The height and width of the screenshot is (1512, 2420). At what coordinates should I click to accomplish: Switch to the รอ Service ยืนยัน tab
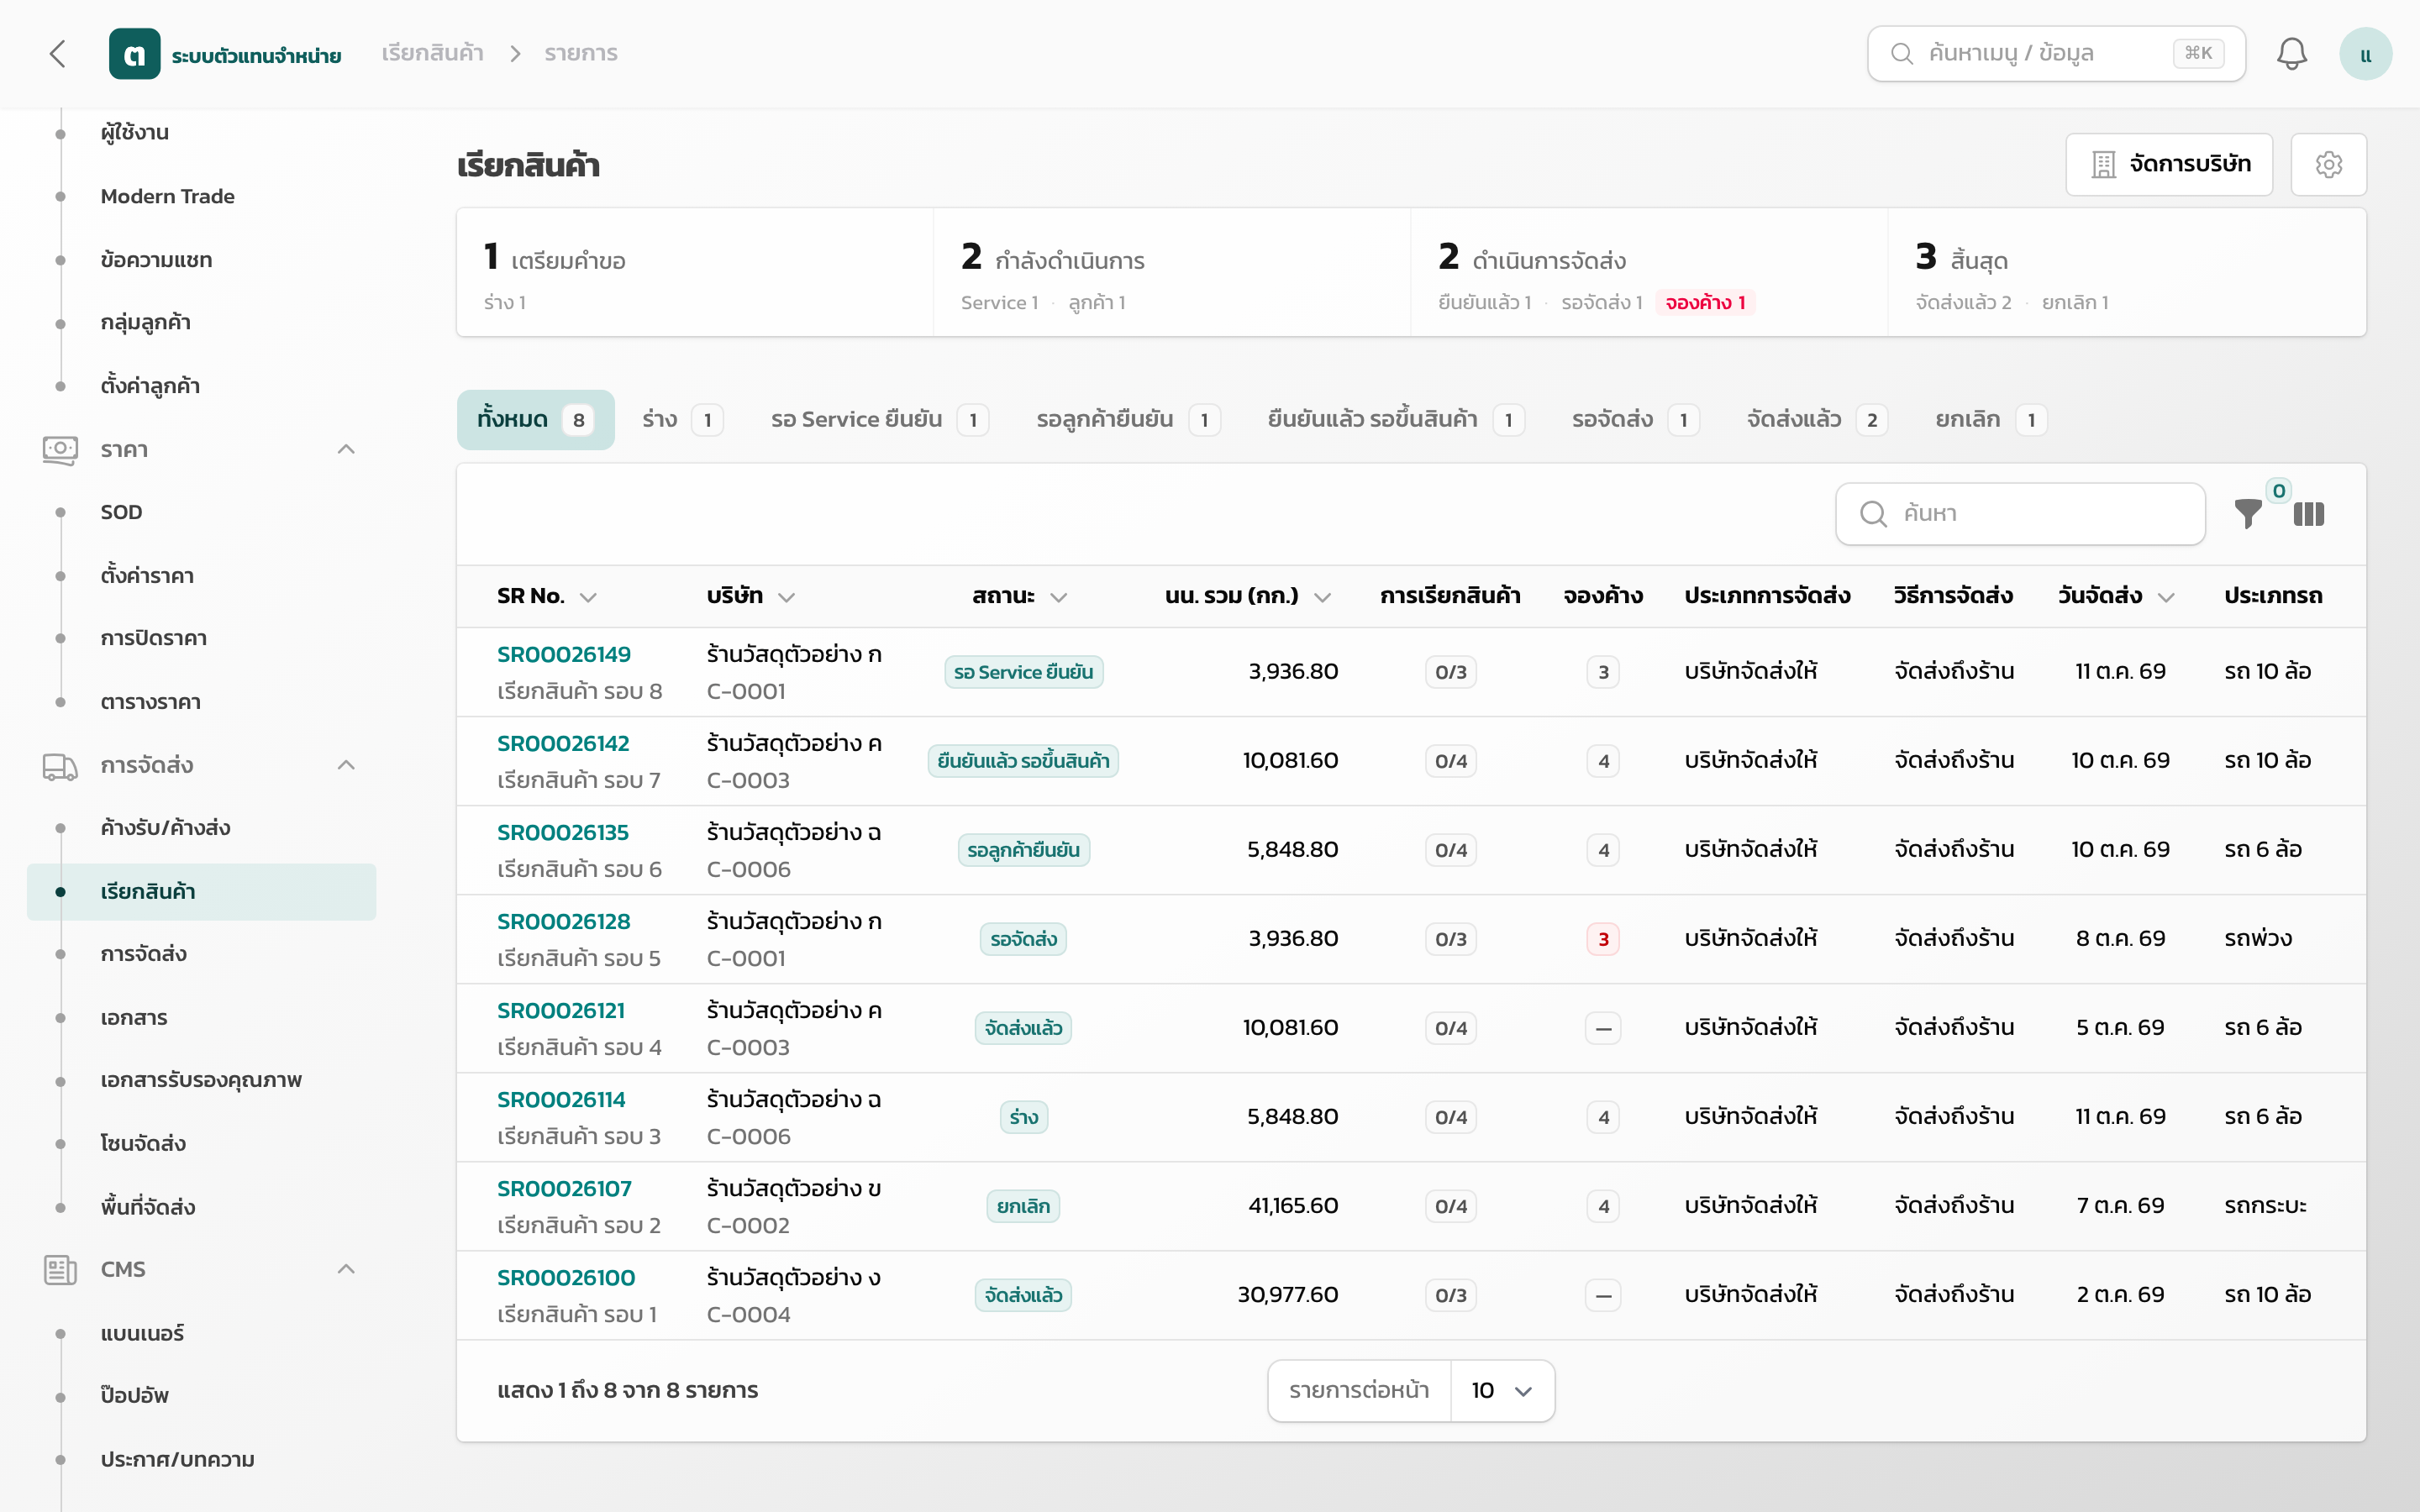[879, 420]
